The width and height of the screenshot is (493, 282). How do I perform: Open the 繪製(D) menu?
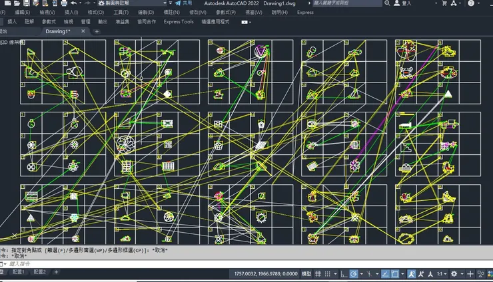146,12
